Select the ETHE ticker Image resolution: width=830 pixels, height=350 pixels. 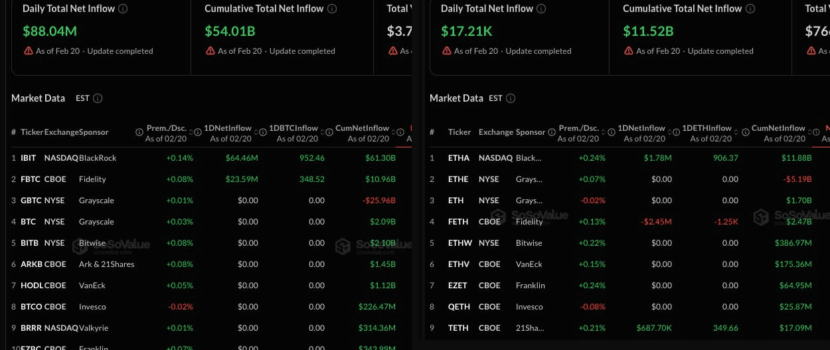click(x=458, y=179)
